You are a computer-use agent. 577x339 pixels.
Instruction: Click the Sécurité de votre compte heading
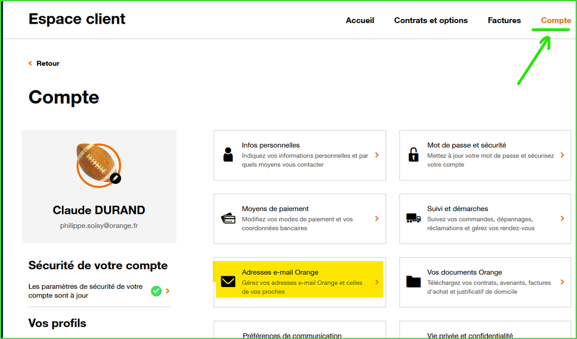[x=98, y=265]
